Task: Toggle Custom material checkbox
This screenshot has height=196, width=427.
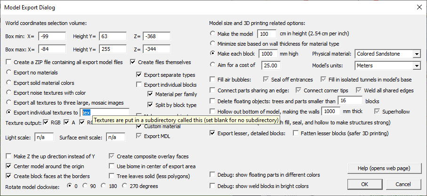Action: 139,126
